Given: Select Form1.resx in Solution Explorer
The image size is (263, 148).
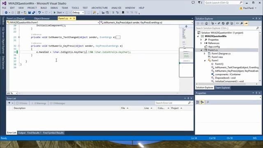Looking at the screenshot, I should [x=217, y=57].
